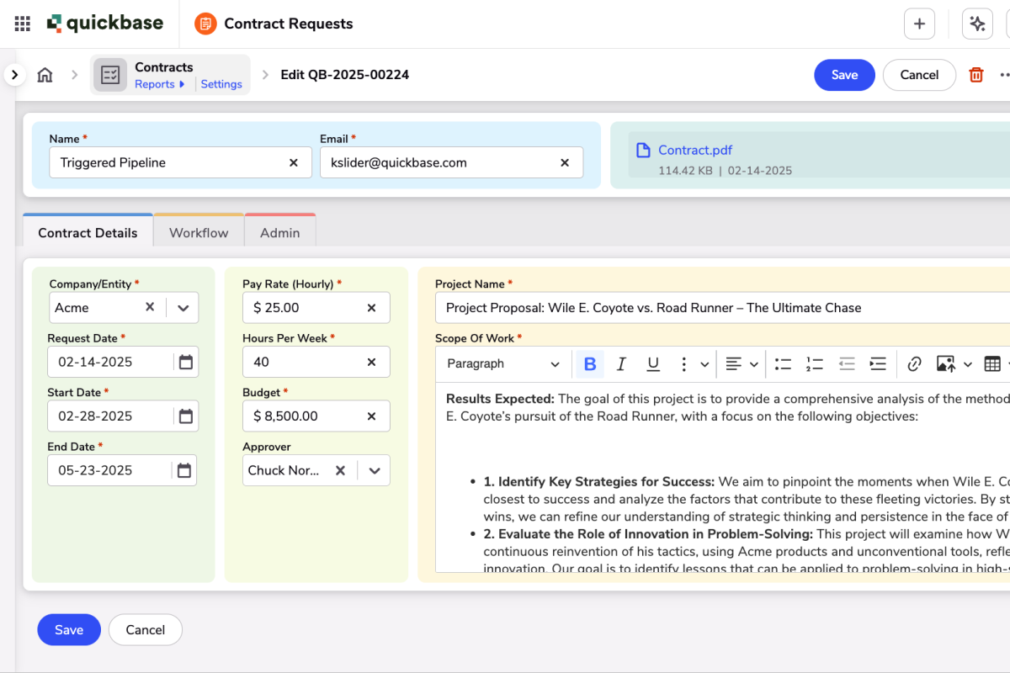Apply italic formatting in the rich text toolbar
Viewport: 1010px width, 673px height.
click(621, 363)
